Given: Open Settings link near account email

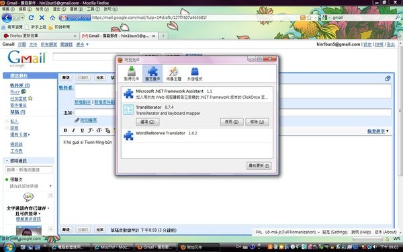Looking at the screenshot, I should click(367, 44).
